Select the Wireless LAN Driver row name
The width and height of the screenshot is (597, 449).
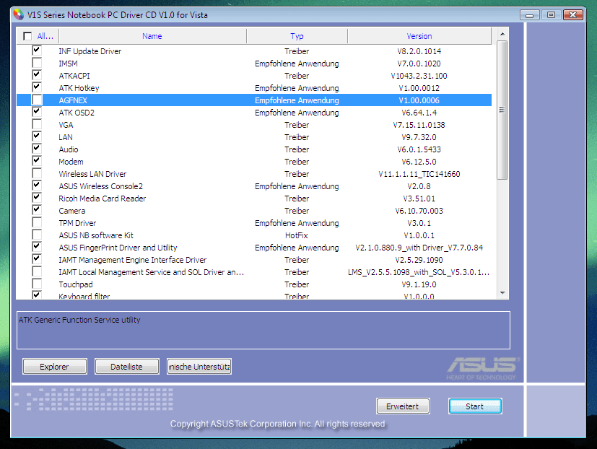point(92,174)
